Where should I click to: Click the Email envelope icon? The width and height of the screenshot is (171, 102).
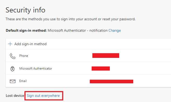coord(12,81)
